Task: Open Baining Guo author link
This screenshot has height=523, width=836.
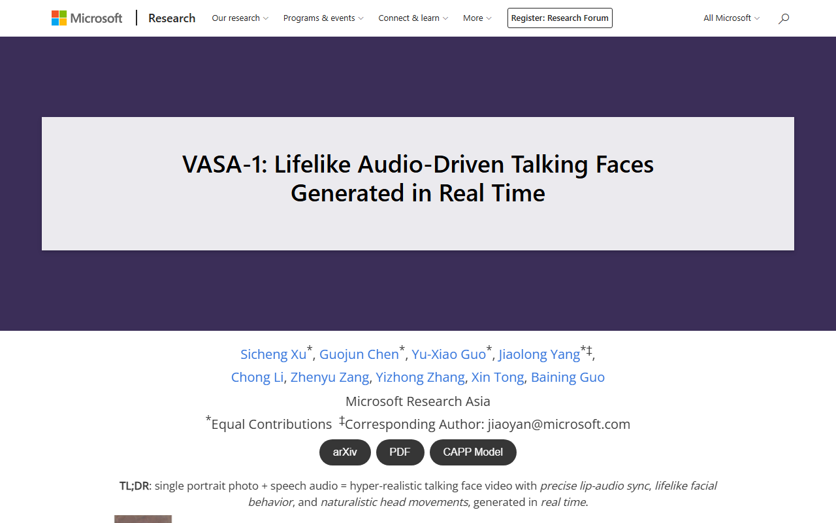Action: coord(568,377)
